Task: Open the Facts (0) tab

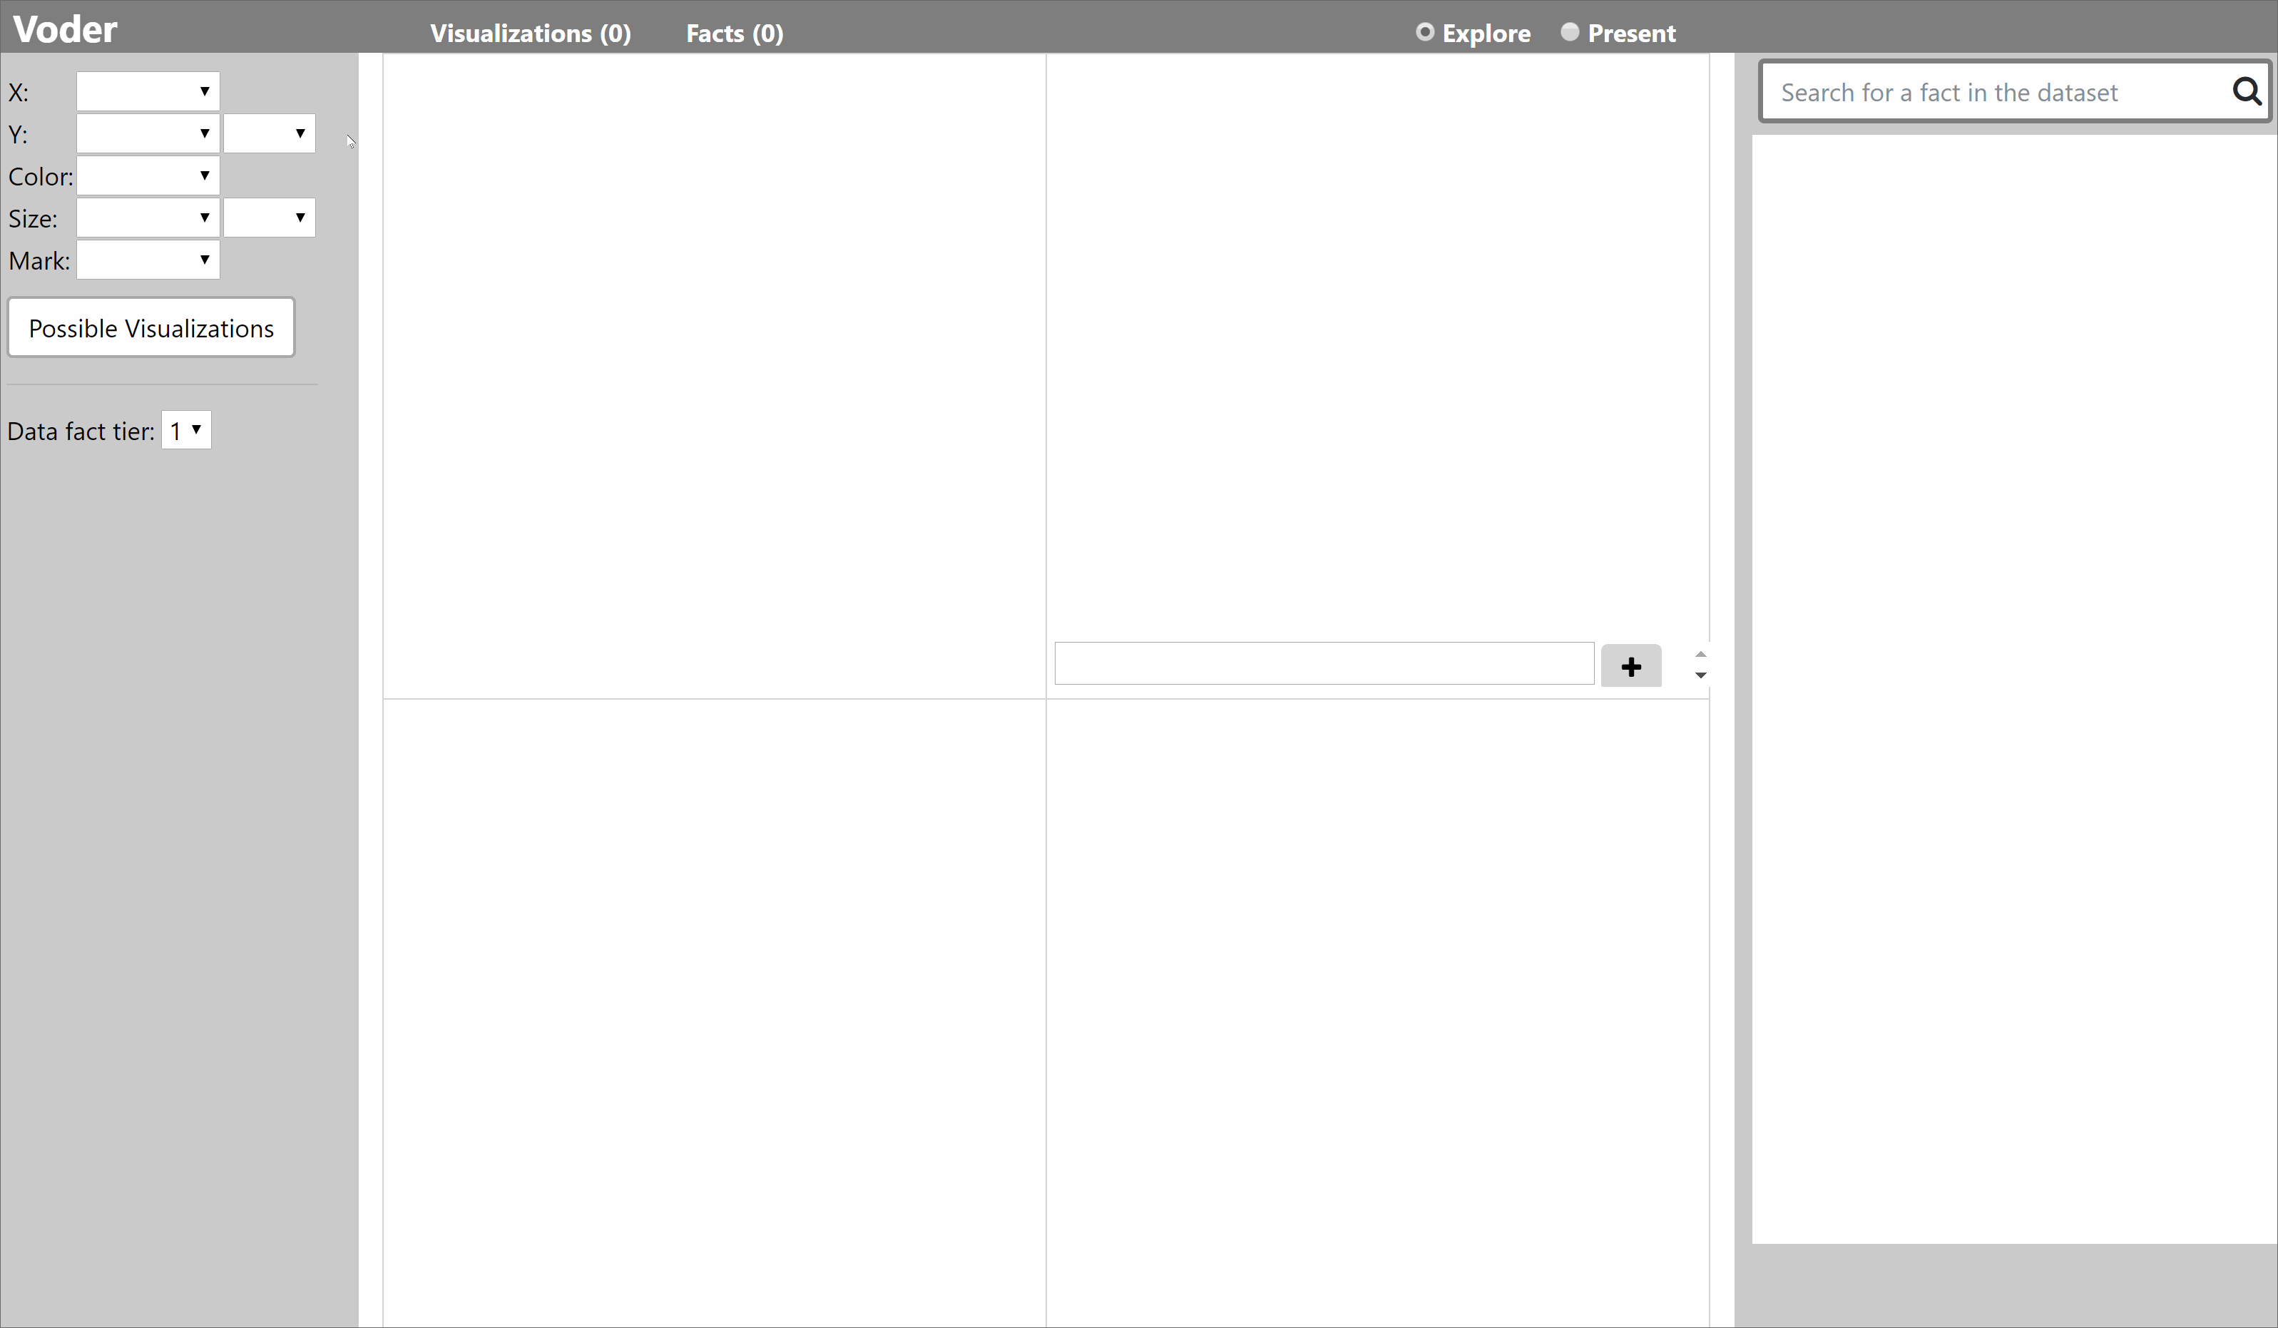Action: pyautogui.click(x=734, y=34)
